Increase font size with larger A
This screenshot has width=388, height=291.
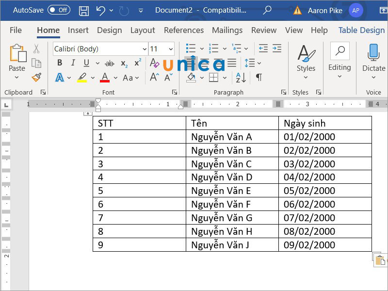point(154,77)
